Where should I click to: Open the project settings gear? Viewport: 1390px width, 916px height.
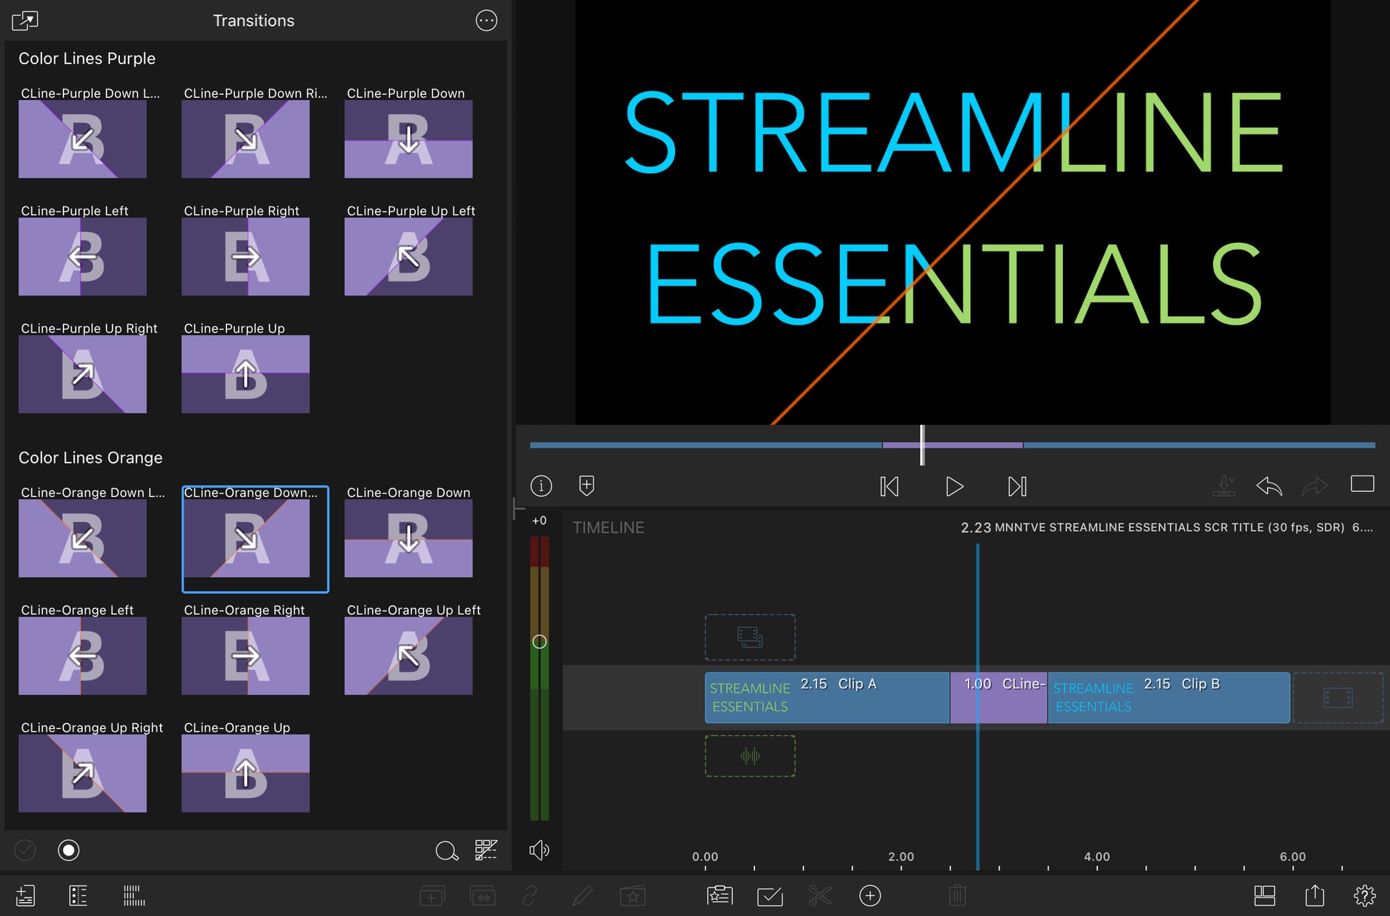pyautogui.click(x=1364, y=895)
